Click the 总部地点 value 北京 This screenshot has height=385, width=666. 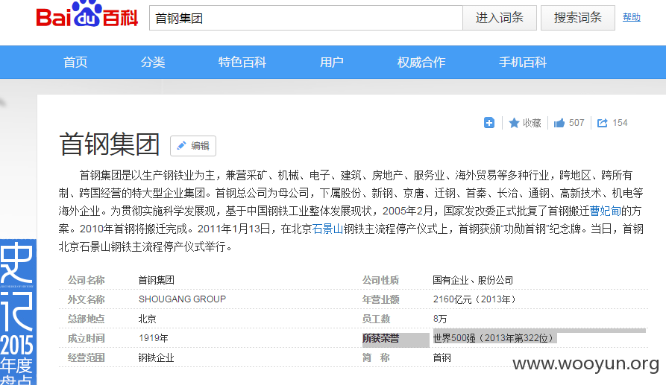[x=148, y=319]
